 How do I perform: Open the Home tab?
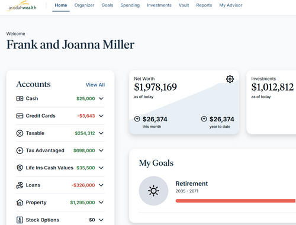61,5
